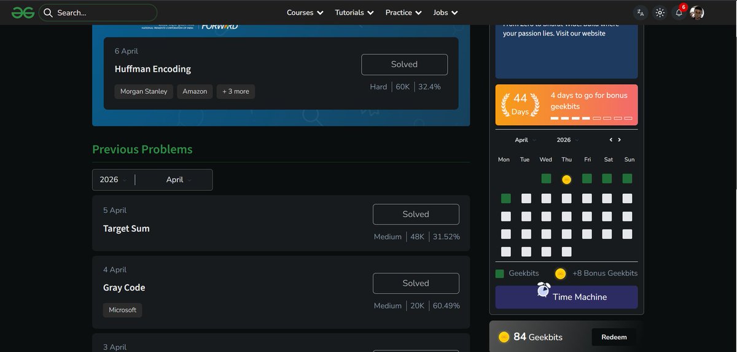
Task: Open the calendar April month dropdown
Action: 526,140
